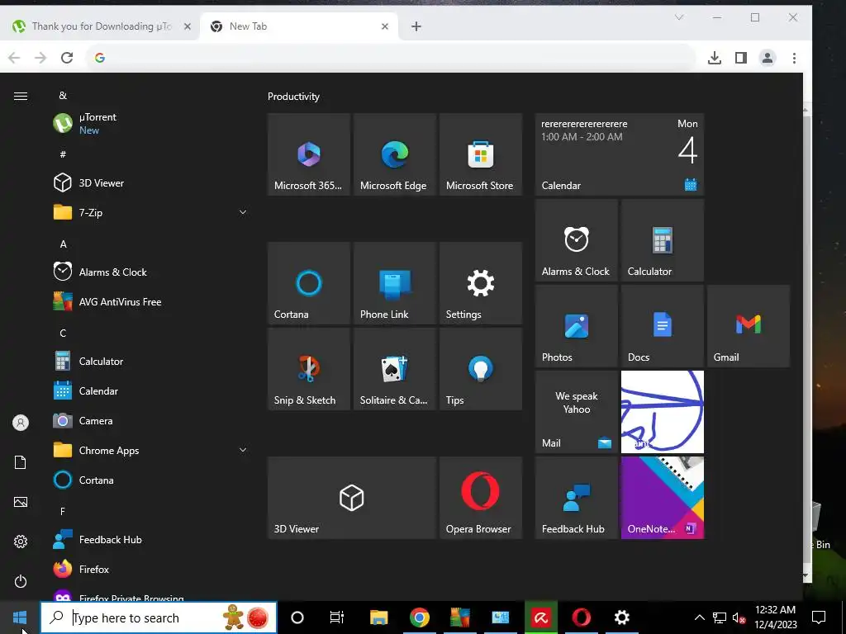Expand the 7-Zip folder chevron
The image size is (846, 634).
pos(243,212)
